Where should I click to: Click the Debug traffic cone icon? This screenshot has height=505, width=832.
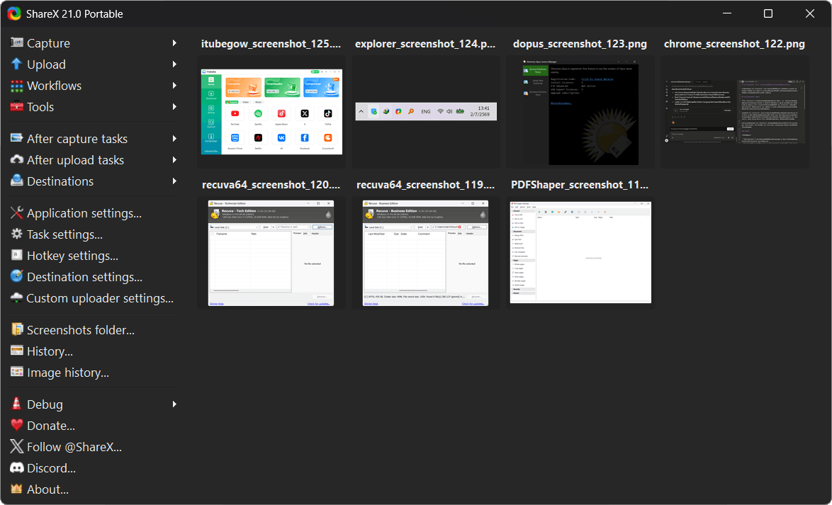click(x=17, y=404)
